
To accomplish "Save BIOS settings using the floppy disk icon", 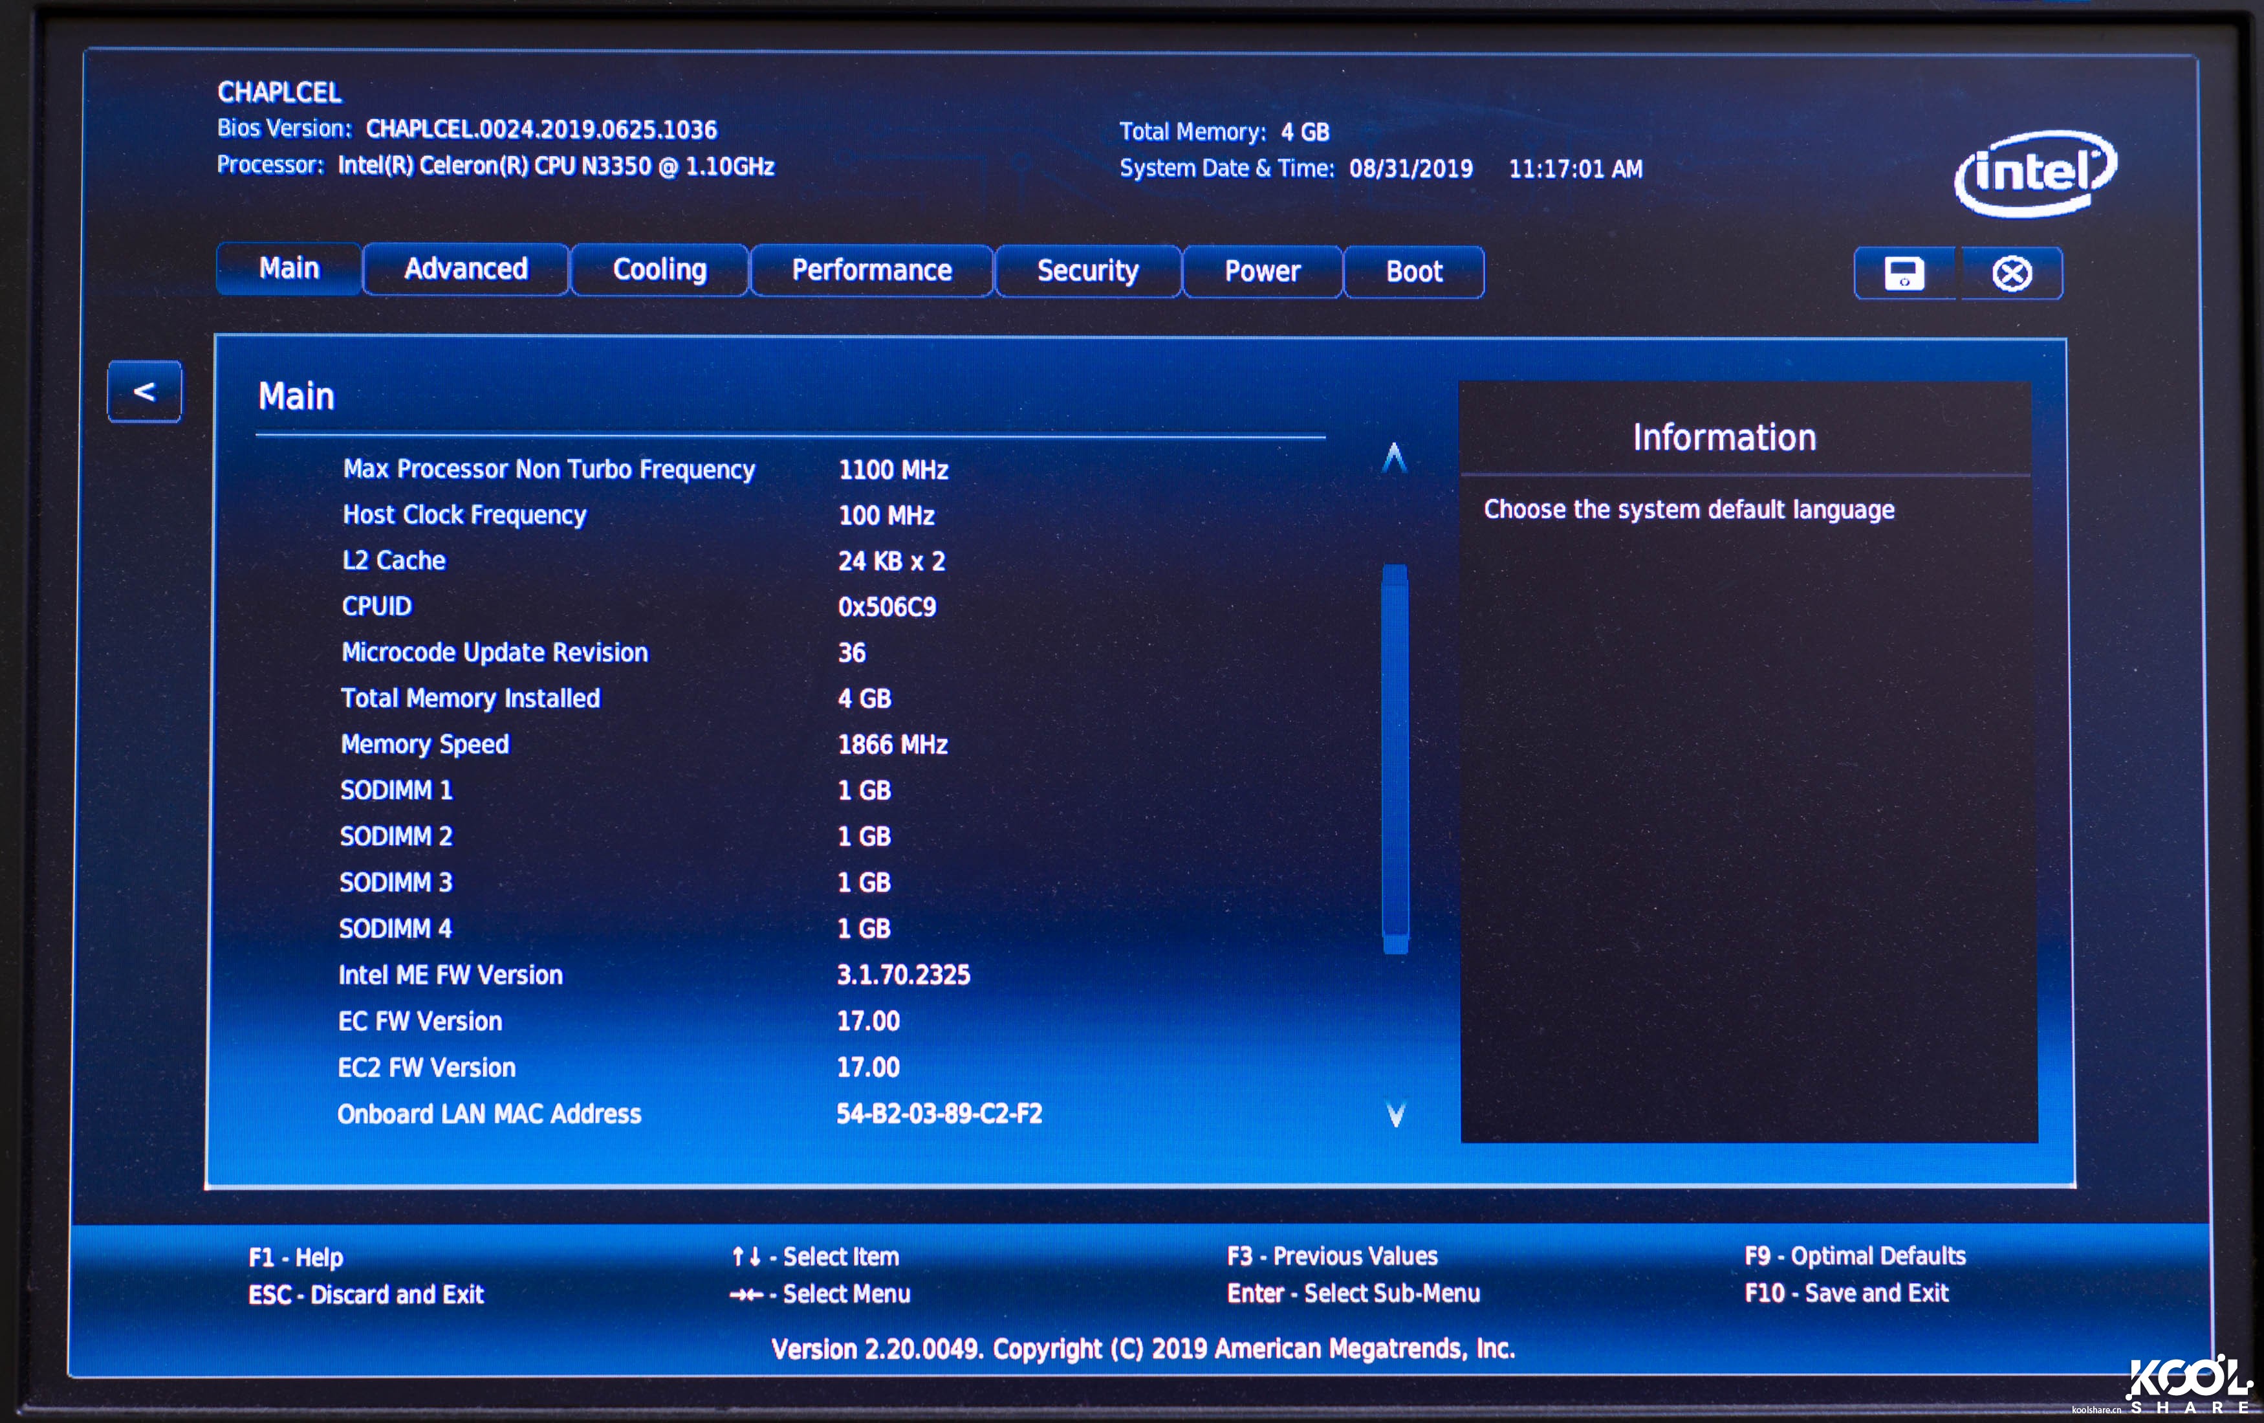I will click(x=1904, y=272).
